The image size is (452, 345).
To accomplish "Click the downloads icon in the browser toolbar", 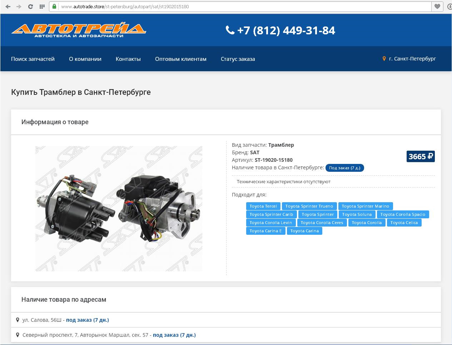I will click(x=449, y=6).
